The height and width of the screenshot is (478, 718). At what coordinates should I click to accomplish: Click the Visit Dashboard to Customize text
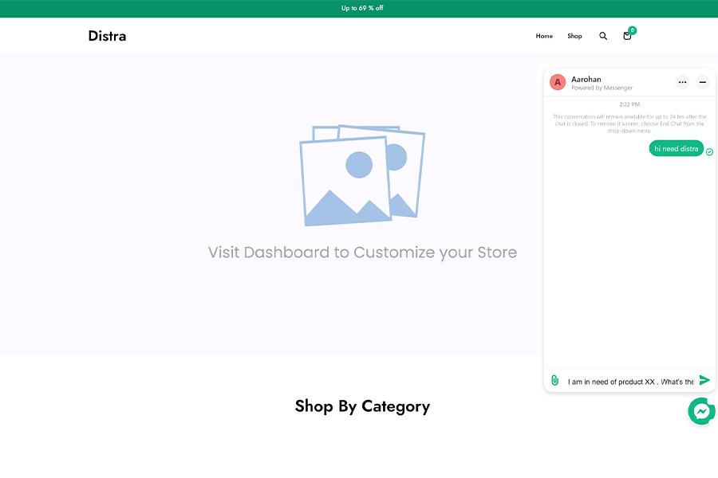click(361, 252)
